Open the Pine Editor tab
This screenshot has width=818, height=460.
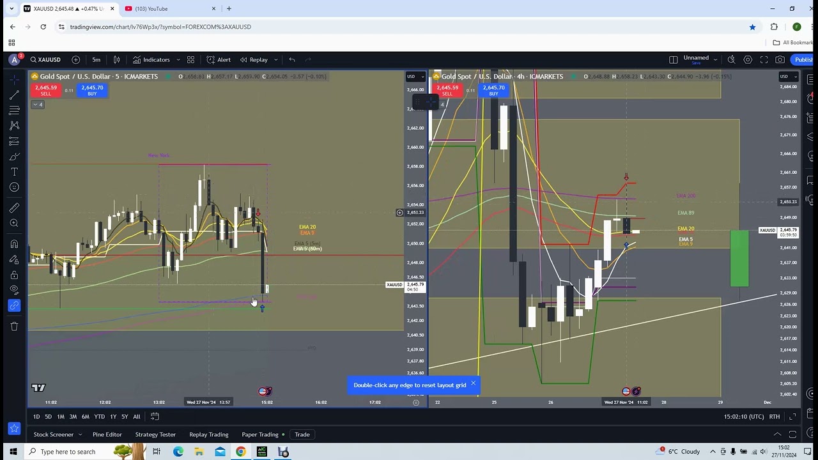point(107,434)
